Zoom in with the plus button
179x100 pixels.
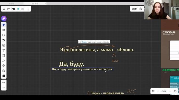click(170, 91)
